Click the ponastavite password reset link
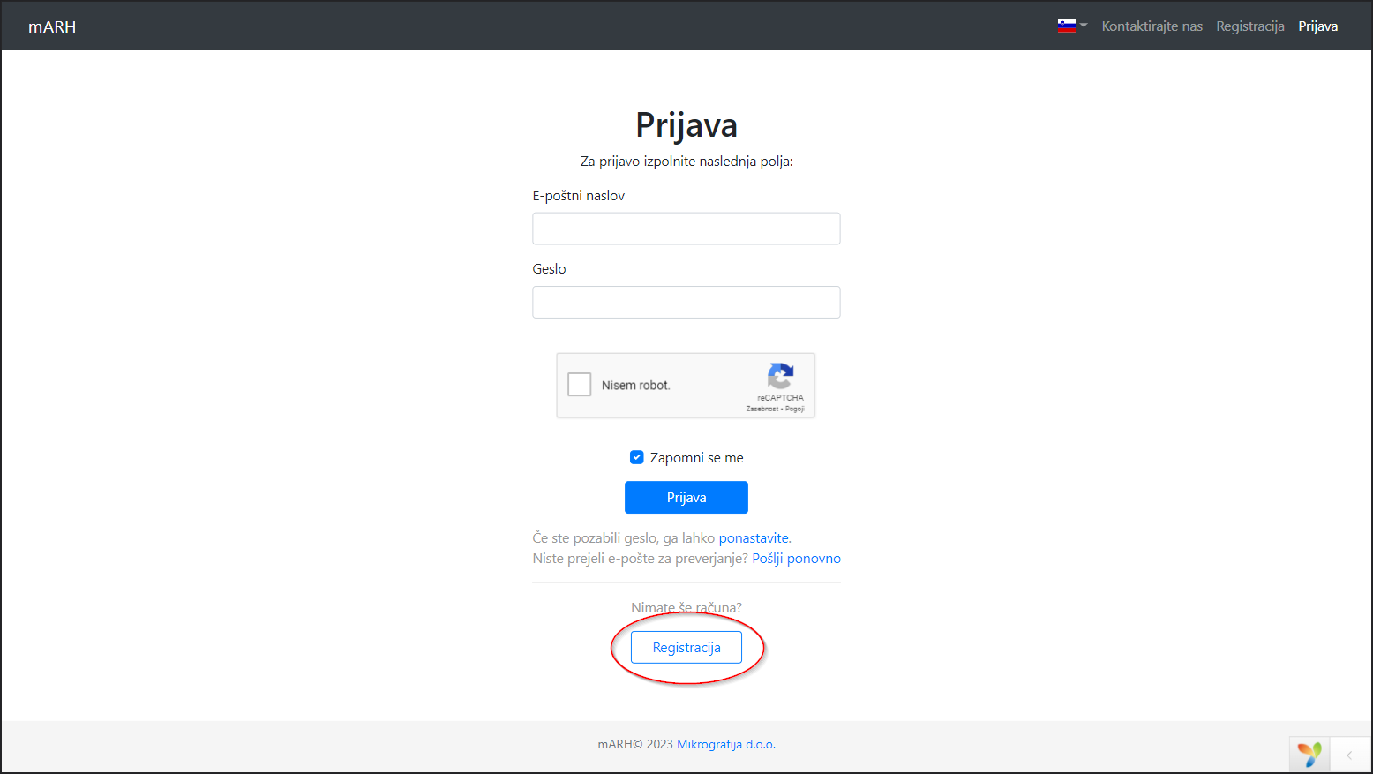1373x774 pixels. pyautogui.click(x=754, y=537)
